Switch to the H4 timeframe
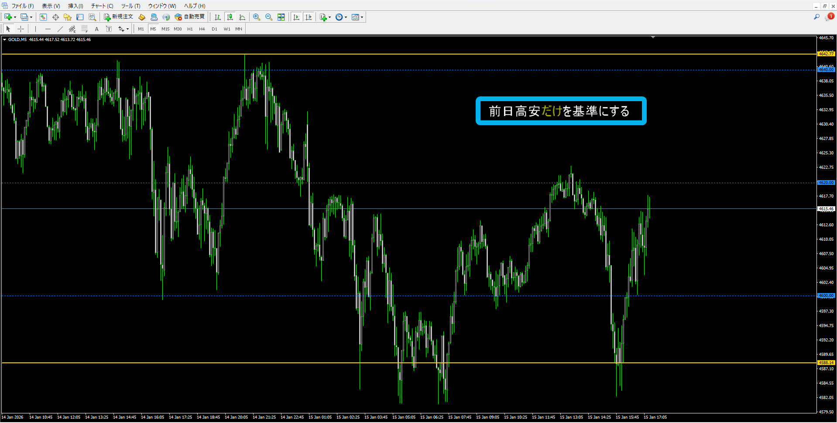This screenshot has height=423, width=837. pyautogui.click(x=202, y=29)
